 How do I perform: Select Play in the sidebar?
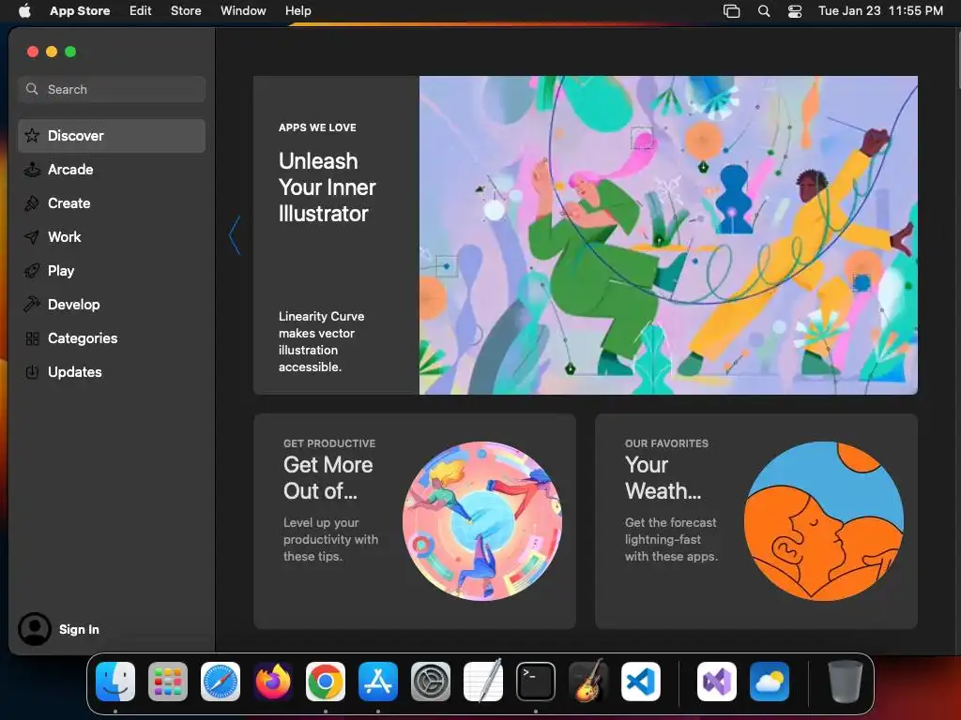112,271
